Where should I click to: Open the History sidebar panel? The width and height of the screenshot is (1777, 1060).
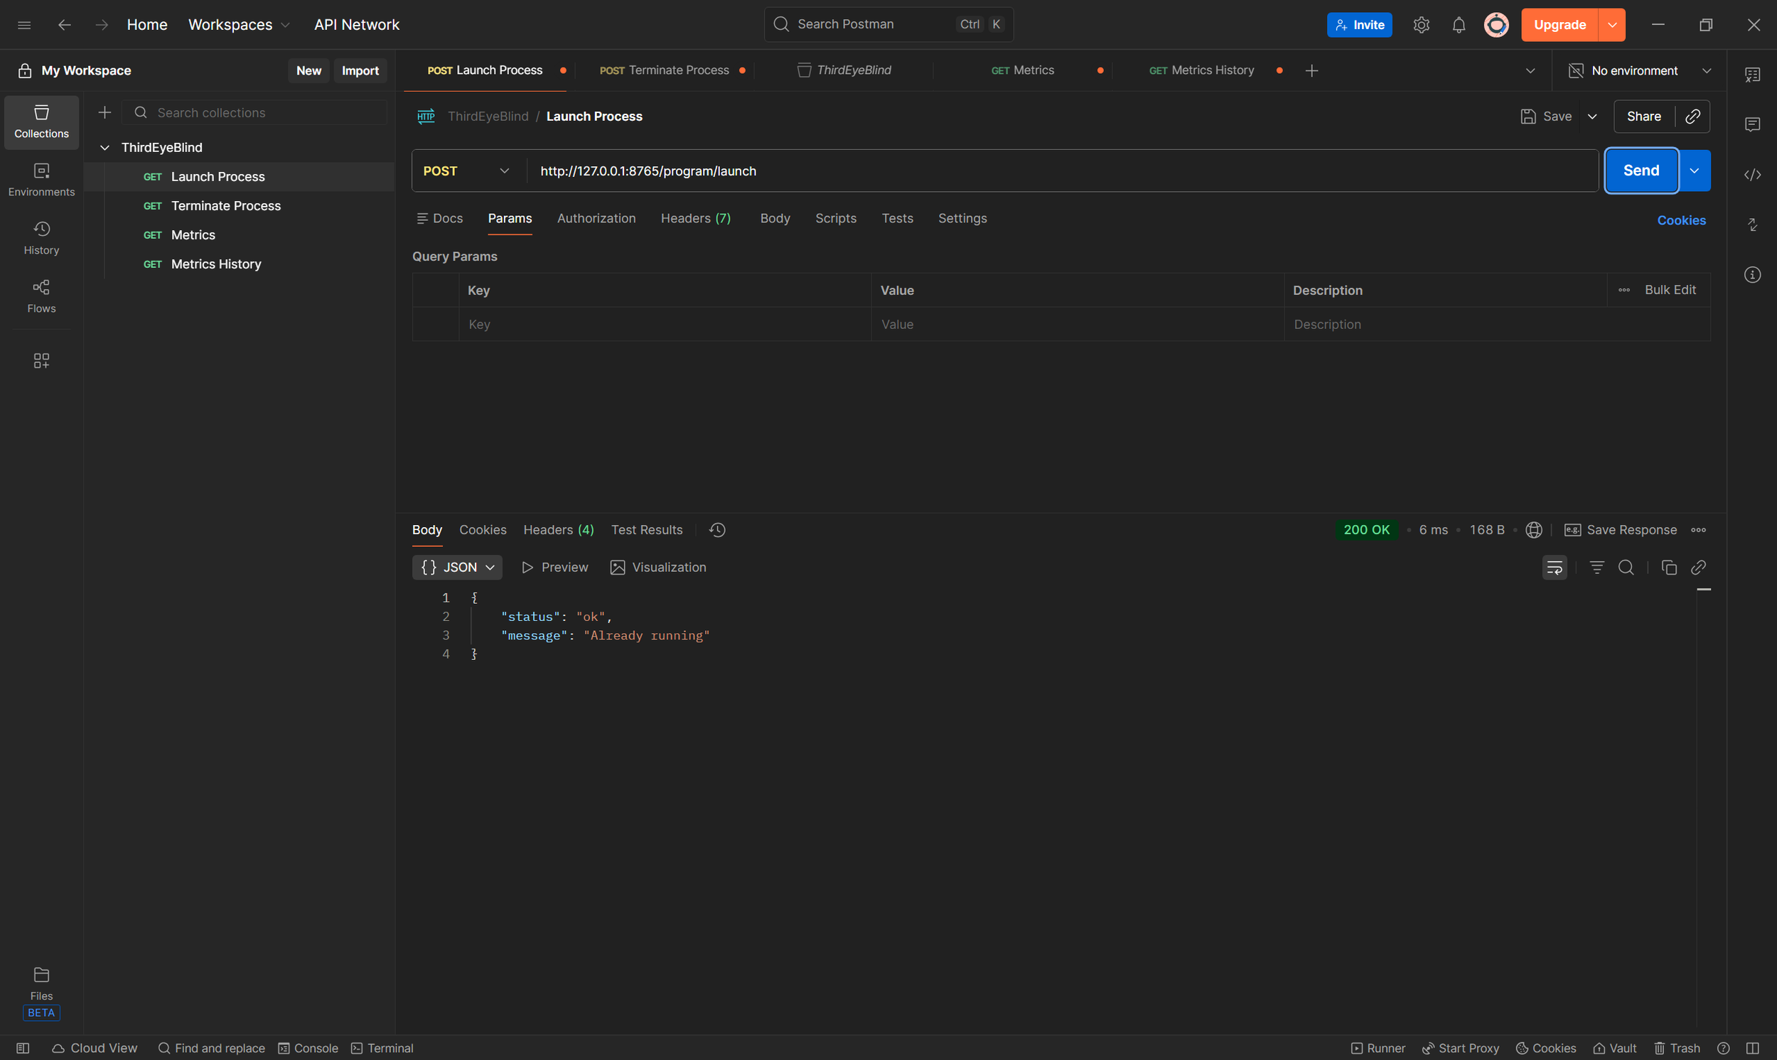pyautogui.click(x=41, y=238)
